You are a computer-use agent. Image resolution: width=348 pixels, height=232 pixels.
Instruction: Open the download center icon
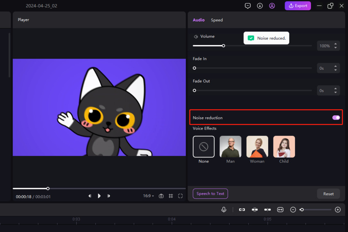[260, 6]
